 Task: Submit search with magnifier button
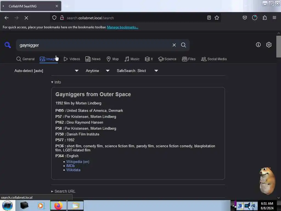(183, 45)
